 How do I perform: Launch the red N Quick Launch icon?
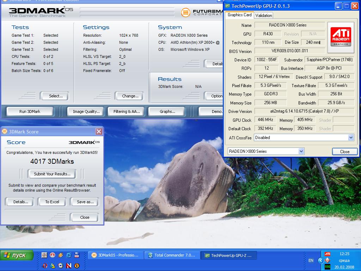pos(69,266)
